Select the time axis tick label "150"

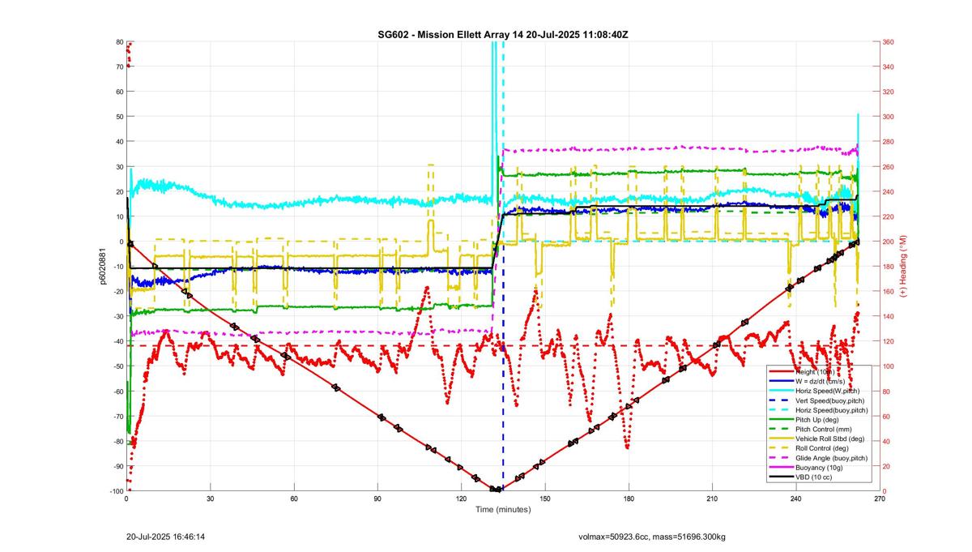(545, 499)
